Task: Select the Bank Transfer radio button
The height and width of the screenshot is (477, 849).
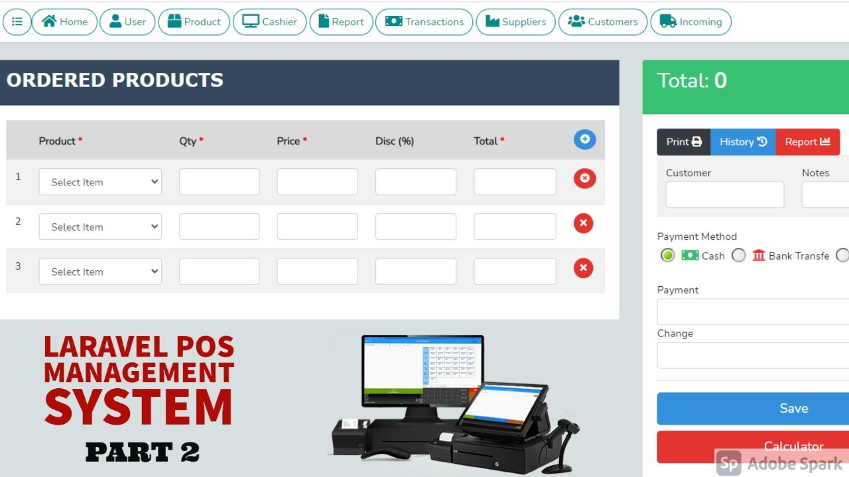Action: tap(739, 255)
